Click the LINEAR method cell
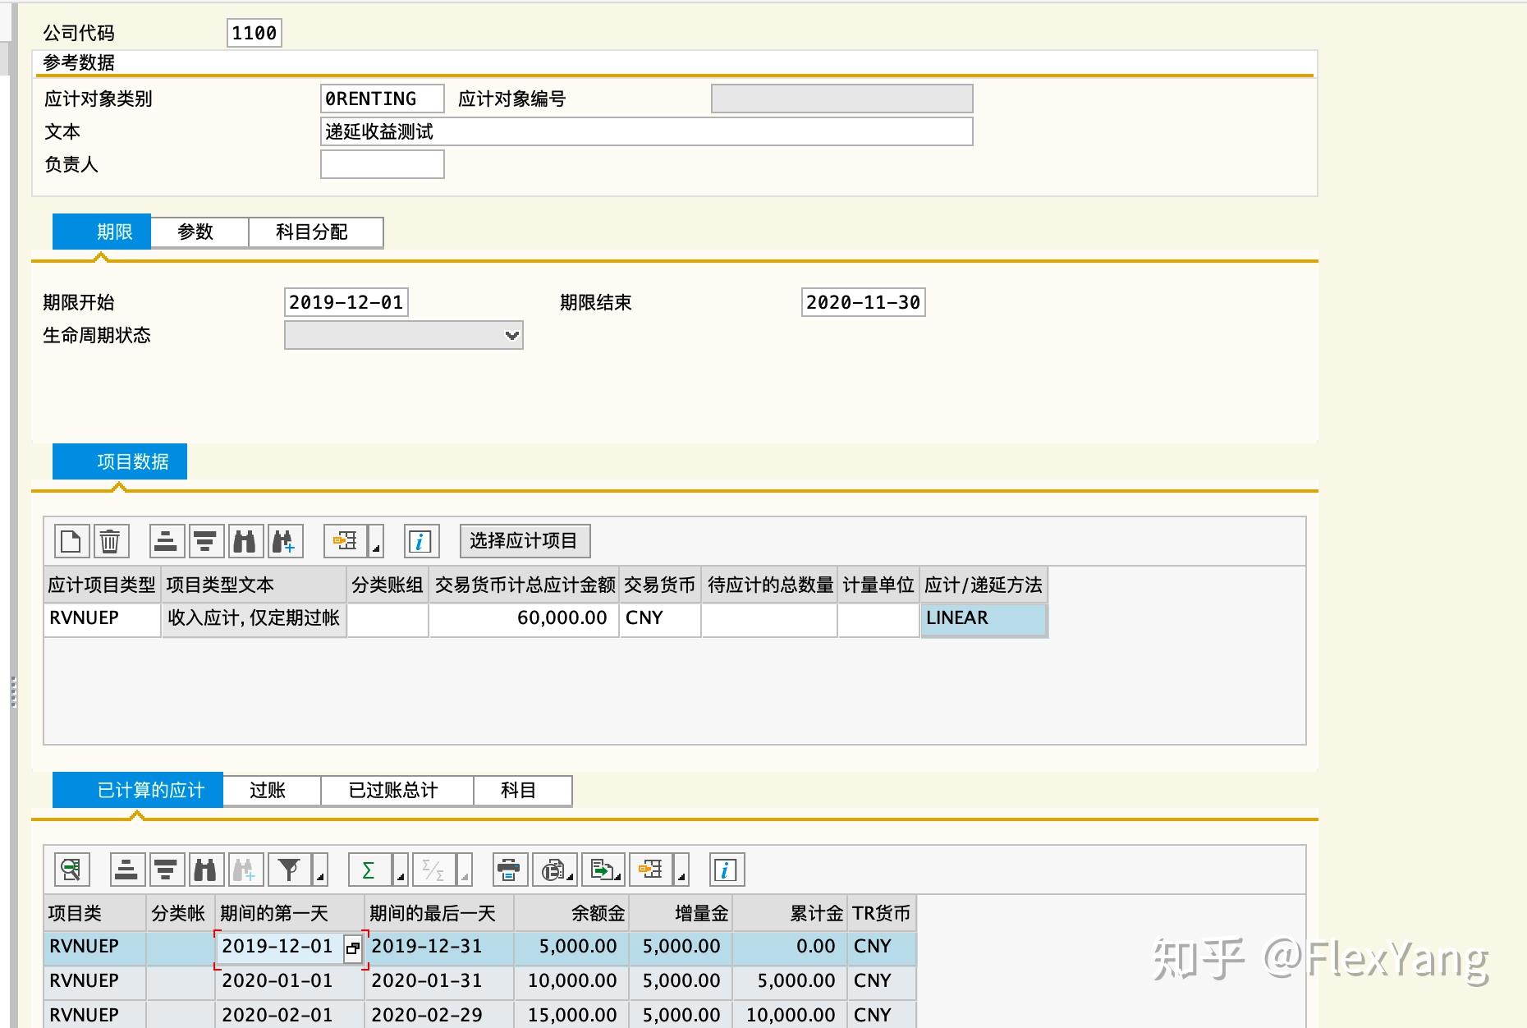 [x=984, y=618]
